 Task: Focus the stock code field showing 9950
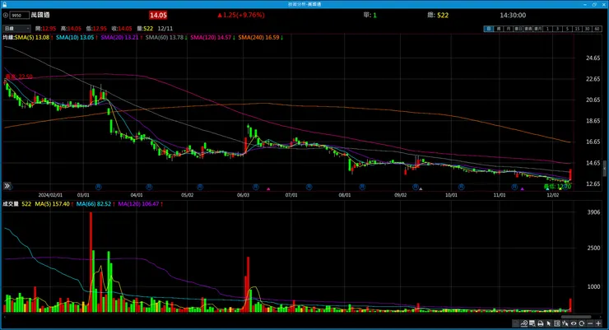tap(20, 15)
